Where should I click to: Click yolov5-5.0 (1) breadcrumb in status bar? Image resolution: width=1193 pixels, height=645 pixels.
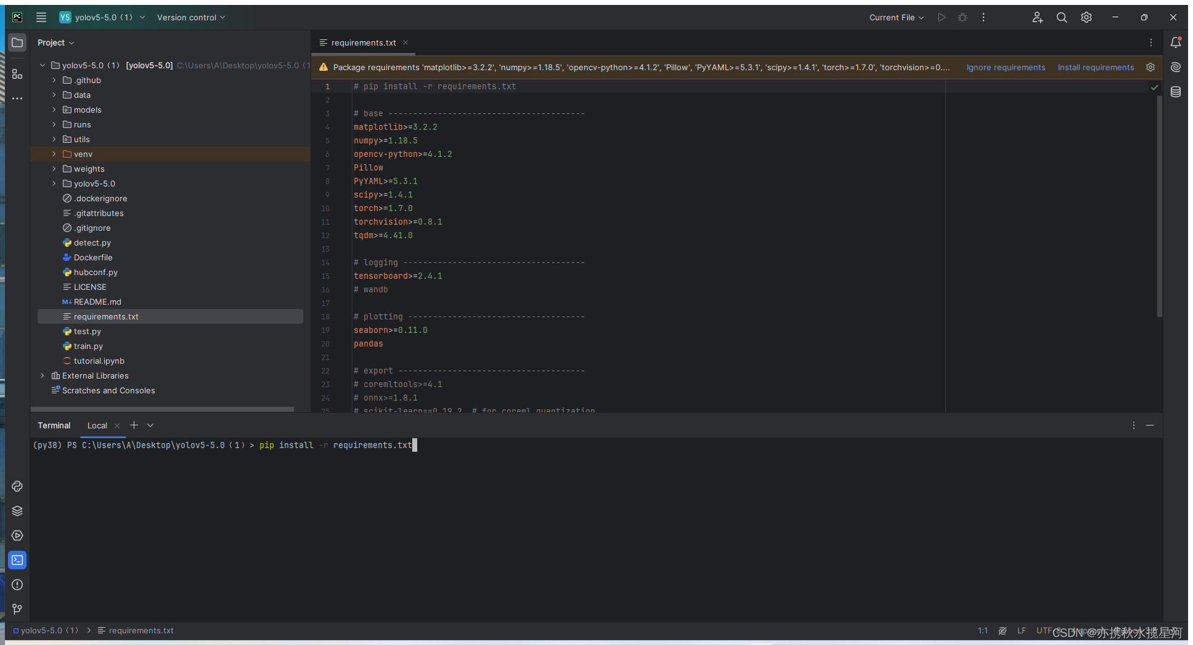(x=46, y=631)
